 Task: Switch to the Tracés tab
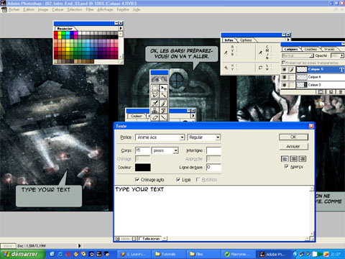329,49
